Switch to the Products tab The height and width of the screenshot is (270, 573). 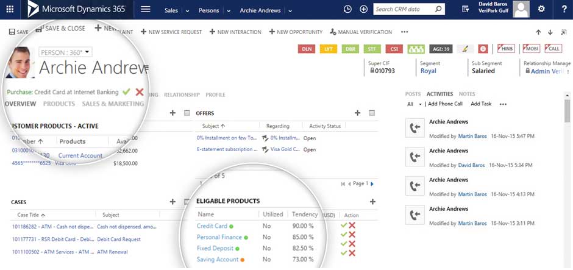(59, 104)
